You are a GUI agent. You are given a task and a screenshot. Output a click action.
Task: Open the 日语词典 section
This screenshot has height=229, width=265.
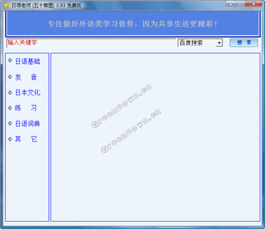(28, 124)
